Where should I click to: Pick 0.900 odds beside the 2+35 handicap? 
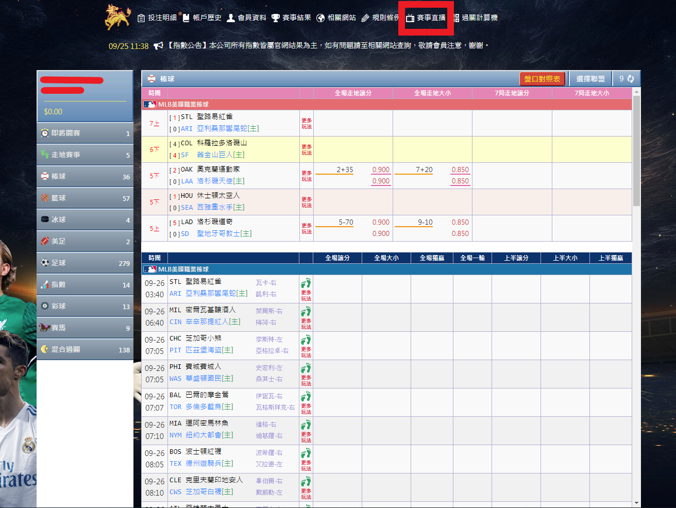[x=381, y=170]
